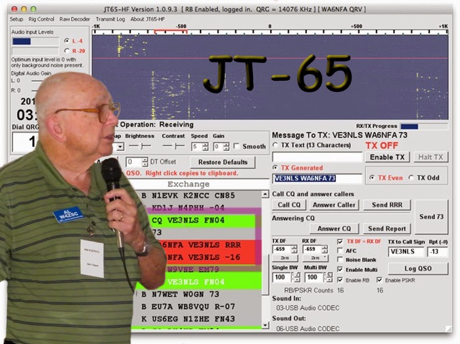Viewport: 460px width, 344px height.
Task: Step the Multi BW spinner arrows
Action: point(329,277)
